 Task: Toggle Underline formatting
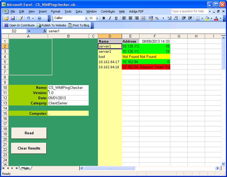[x=116, y=18]
